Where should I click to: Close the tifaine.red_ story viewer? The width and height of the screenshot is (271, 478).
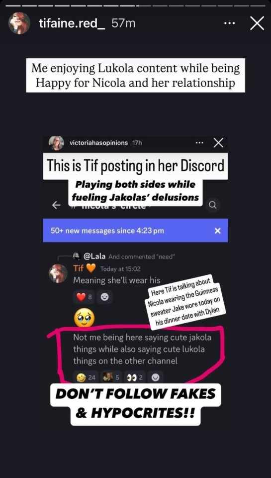click(257, 23)
